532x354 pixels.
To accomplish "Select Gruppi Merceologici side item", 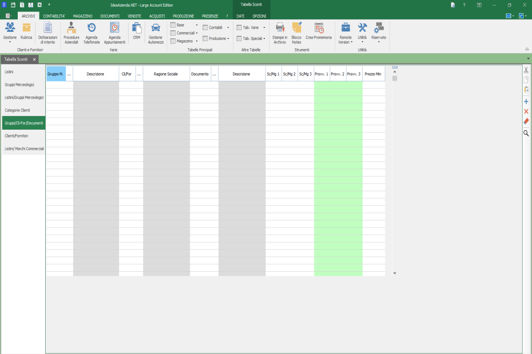I will pyautogui.click(x=23, y=84).
